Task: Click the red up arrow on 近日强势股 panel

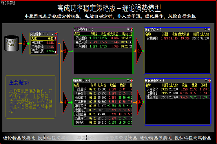Action: [132, 29]
